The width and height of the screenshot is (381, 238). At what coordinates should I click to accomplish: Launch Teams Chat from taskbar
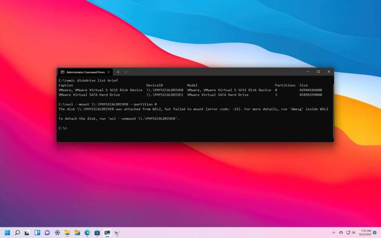coord(47,232)
